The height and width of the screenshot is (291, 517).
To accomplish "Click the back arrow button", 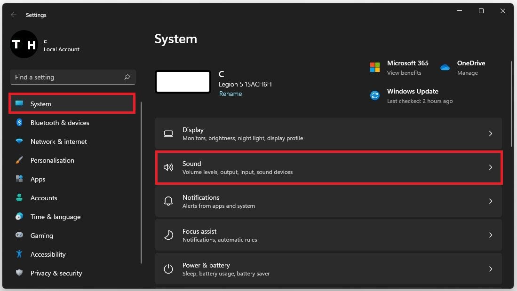I will coord(14,15).
